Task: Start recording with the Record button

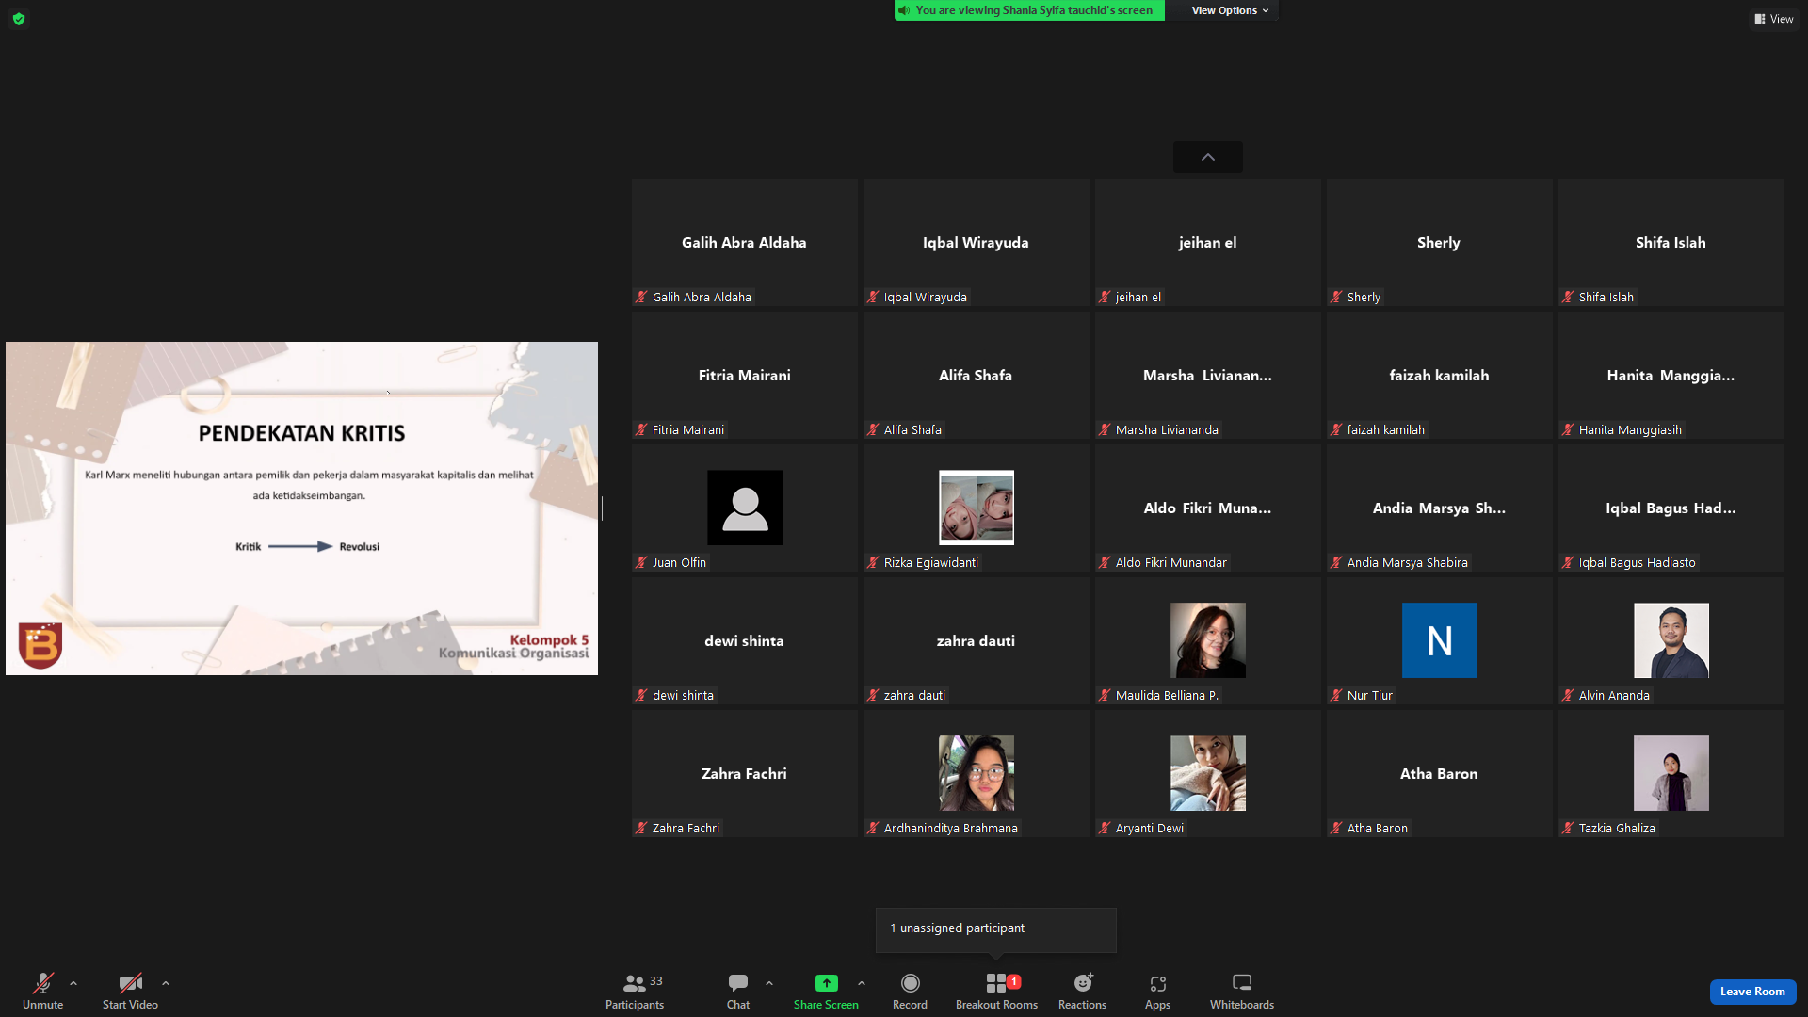Action: [910, 991]
